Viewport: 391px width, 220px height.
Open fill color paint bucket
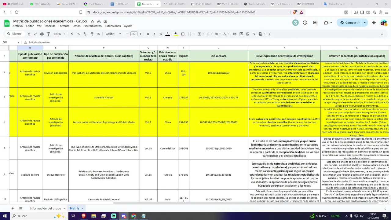(x=176, y=34)
